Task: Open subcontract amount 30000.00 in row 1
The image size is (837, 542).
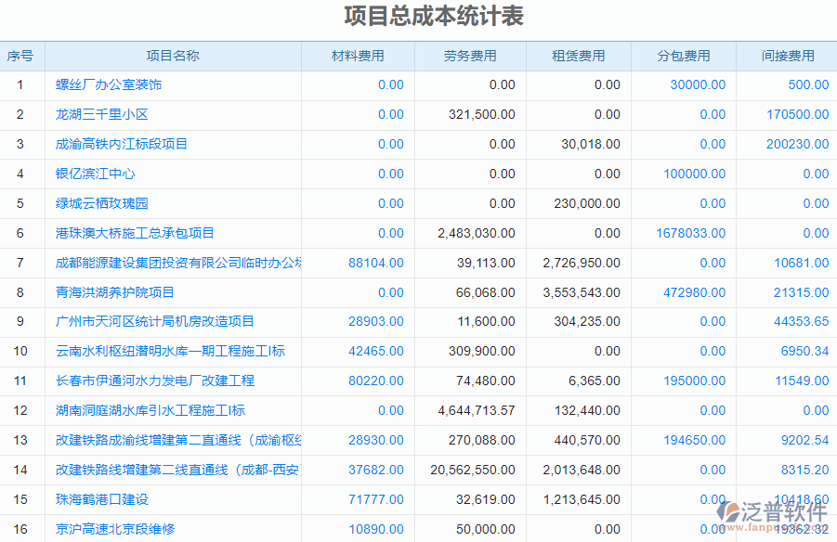Action: (698, 85)
